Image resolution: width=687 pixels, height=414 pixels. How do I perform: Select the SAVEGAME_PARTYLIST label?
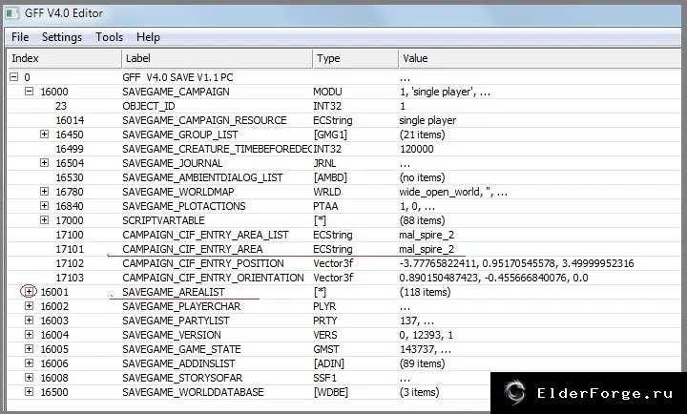[176, 321]
